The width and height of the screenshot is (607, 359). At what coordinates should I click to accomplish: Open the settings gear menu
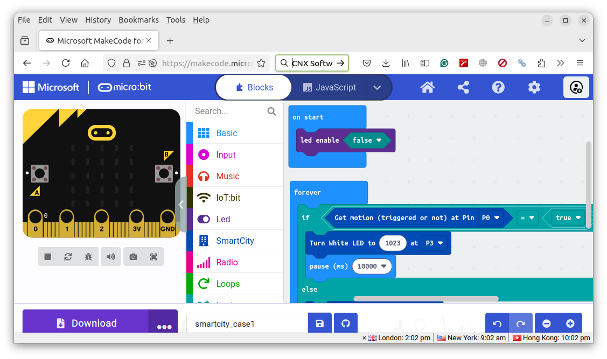click(x=534, y=87)
